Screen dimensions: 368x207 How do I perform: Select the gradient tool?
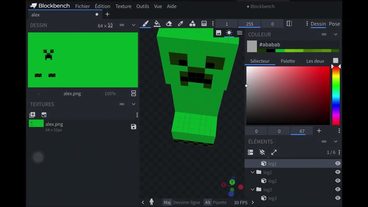(x=204, y=24)
